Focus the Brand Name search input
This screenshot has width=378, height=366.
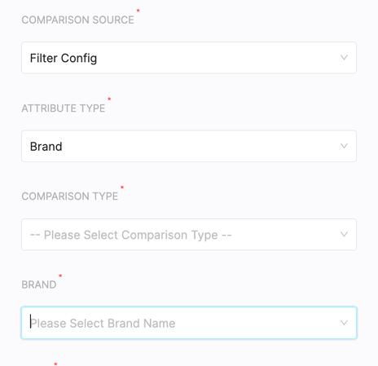tap(189, 323)
